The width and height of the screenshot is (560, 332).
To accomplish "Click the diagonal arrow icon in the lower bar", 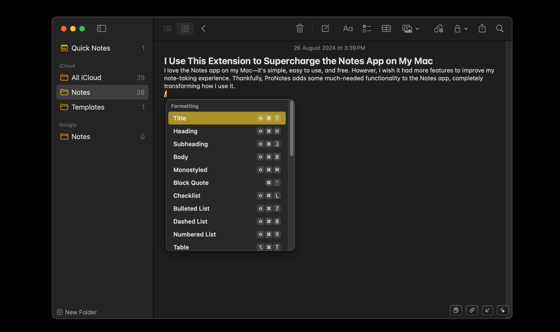I will point(487,310).
